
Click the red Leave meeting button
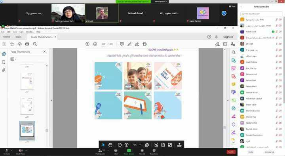tap(231, 152)
